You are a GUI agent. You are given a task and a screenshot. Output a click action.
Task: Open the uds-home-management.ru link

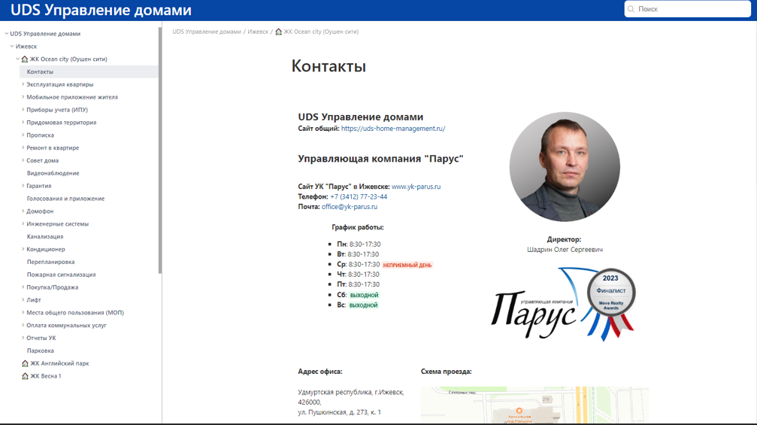[393, 129]
